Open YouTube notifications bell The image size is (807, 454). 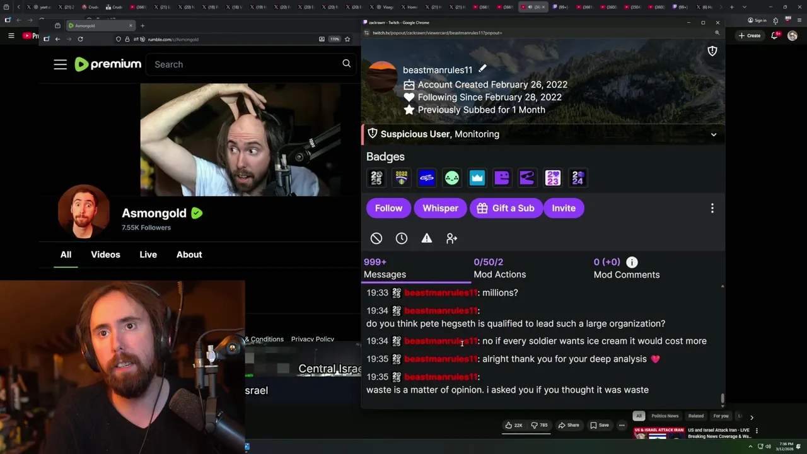pyautogui.click(x=775, y=35)
